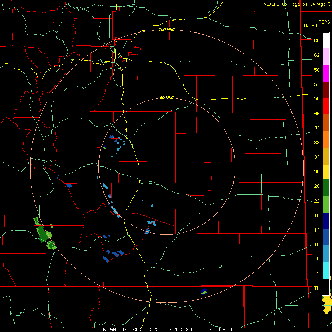The width and height of the screenshot is (332, 332).
Task: Pick the bright red legend swatch
Action: pos(326,106)
